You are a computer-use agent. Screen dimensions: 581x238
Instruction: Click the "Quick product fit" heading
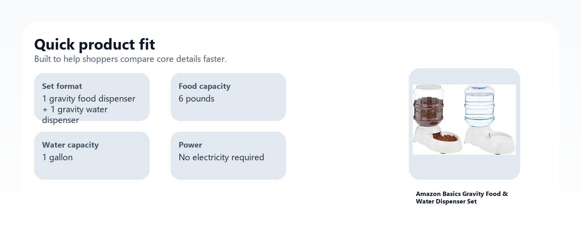pos(94,44)
